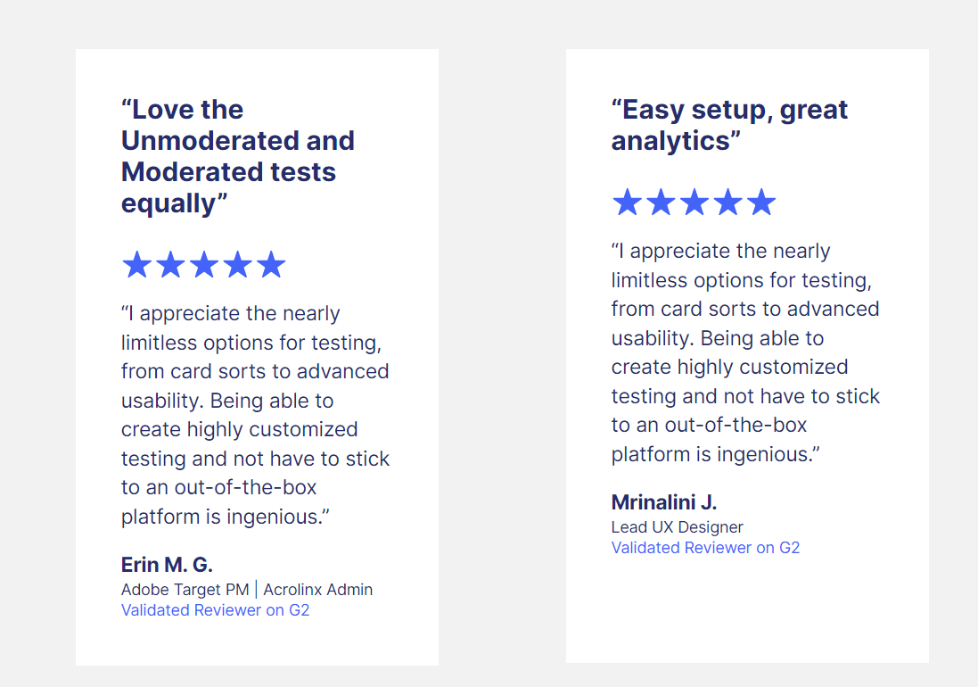The width and height of the screenshot is (978, 687).
Task: Click the Lead UX Designer job title
Action: (x=677, y=527)
